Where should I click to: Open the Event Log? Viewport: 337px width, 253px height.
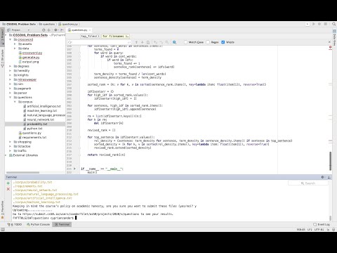322,224
